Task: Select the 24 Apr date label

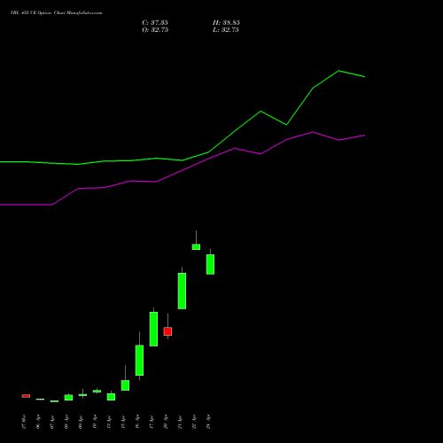Action: click(208, 422)
